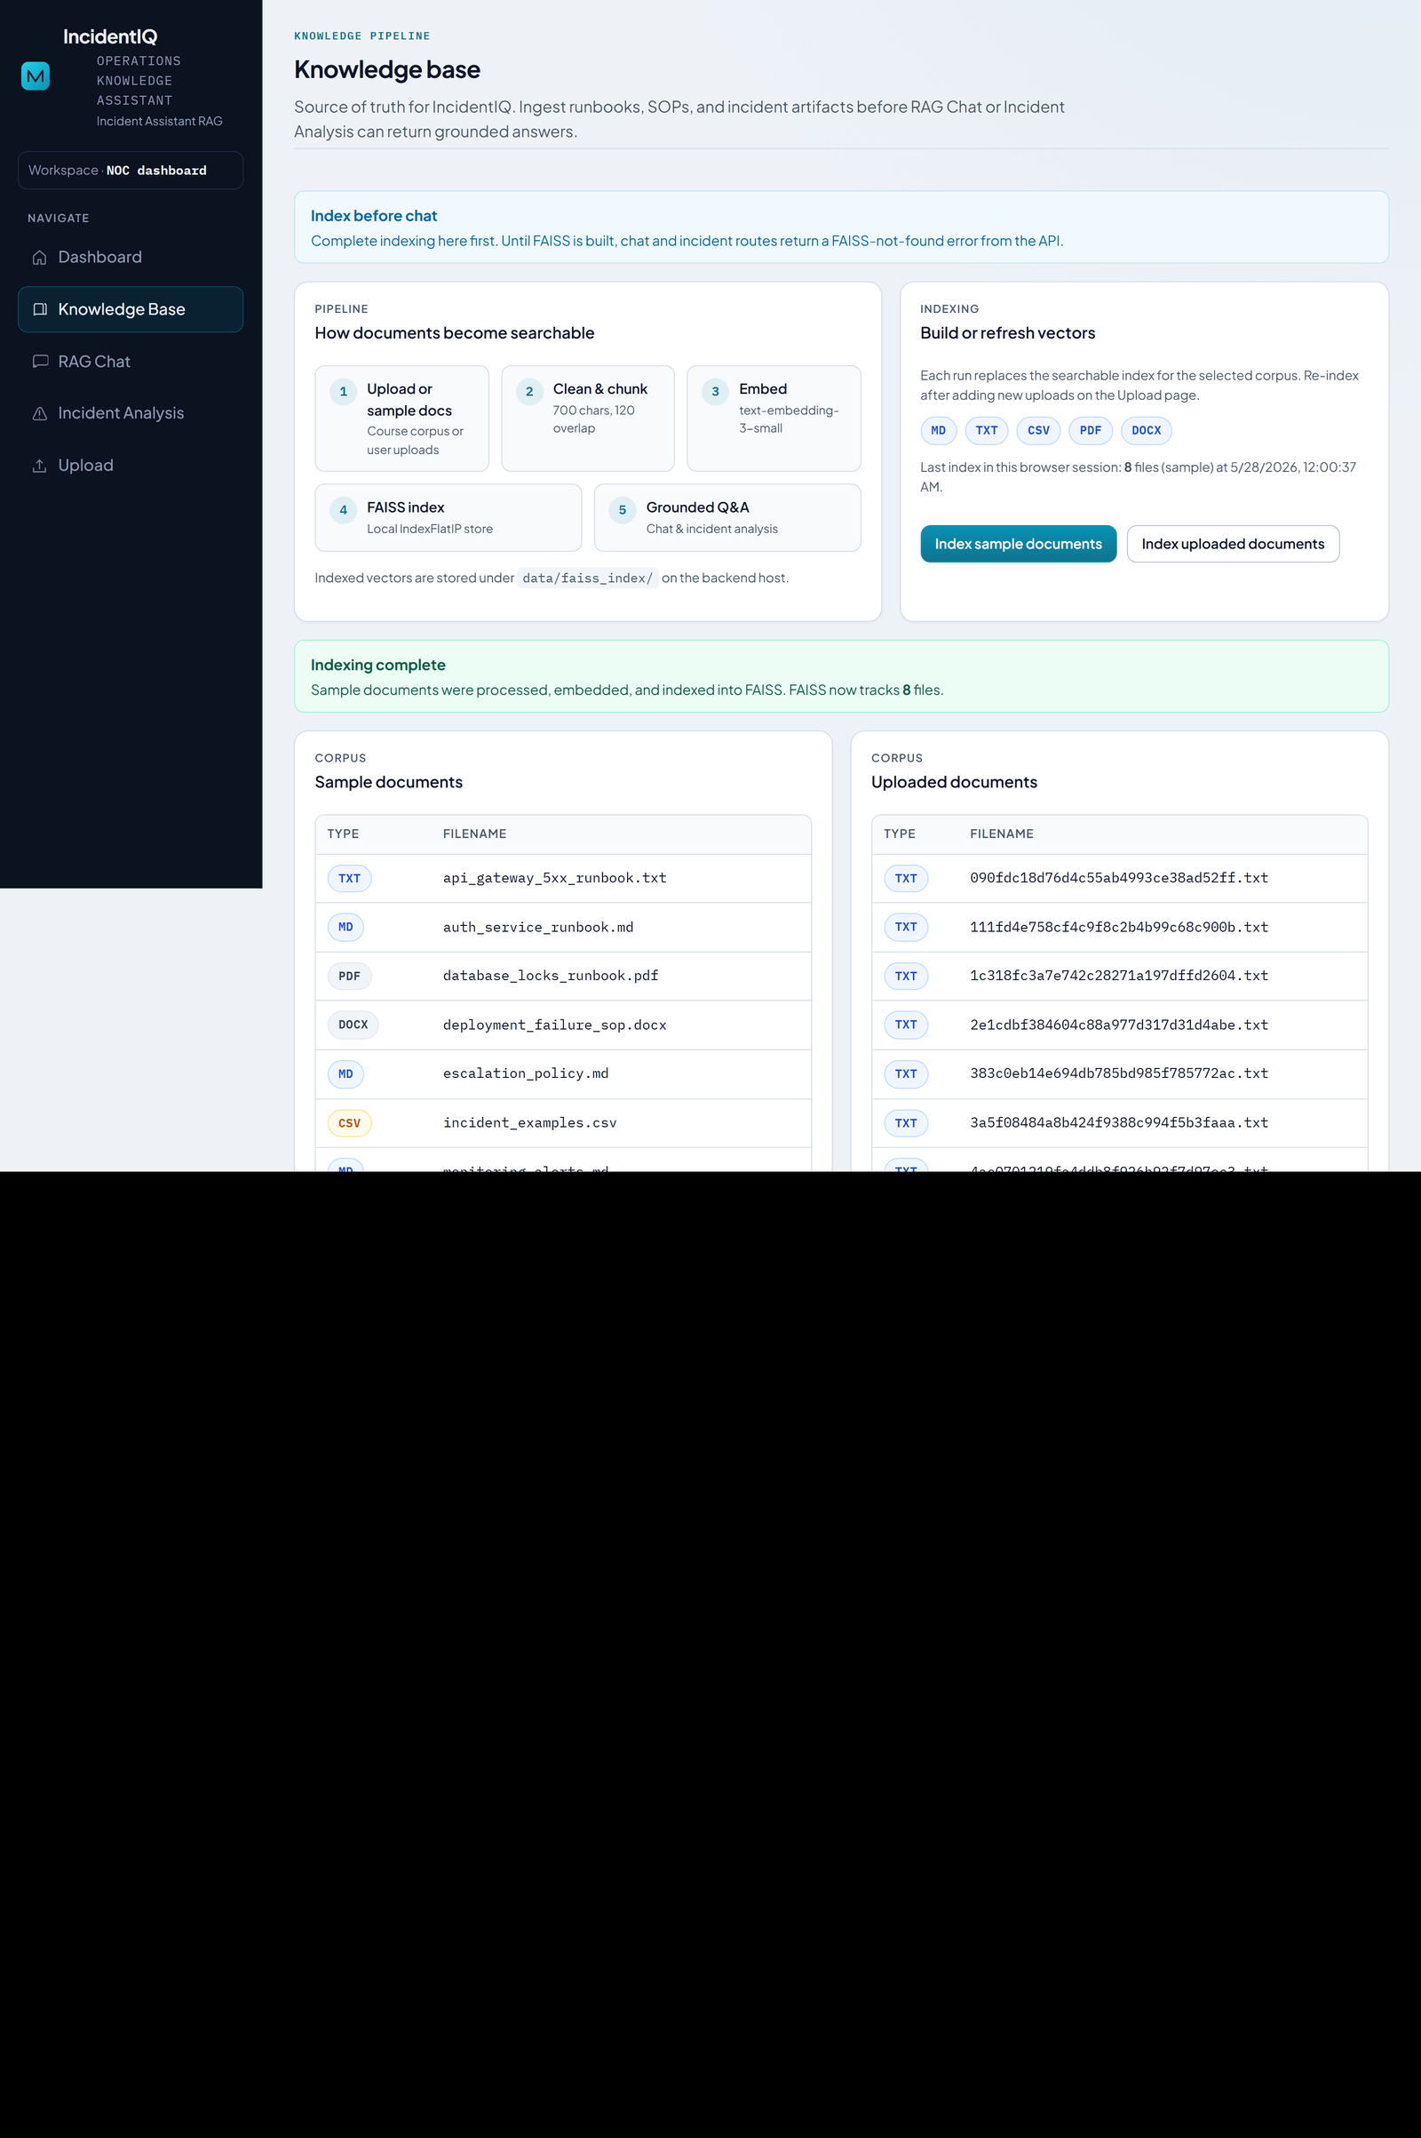Click the Upload arrow icon in the sidebar
The height and width of the screenshot is (2138, 1421).
(40, 466)
